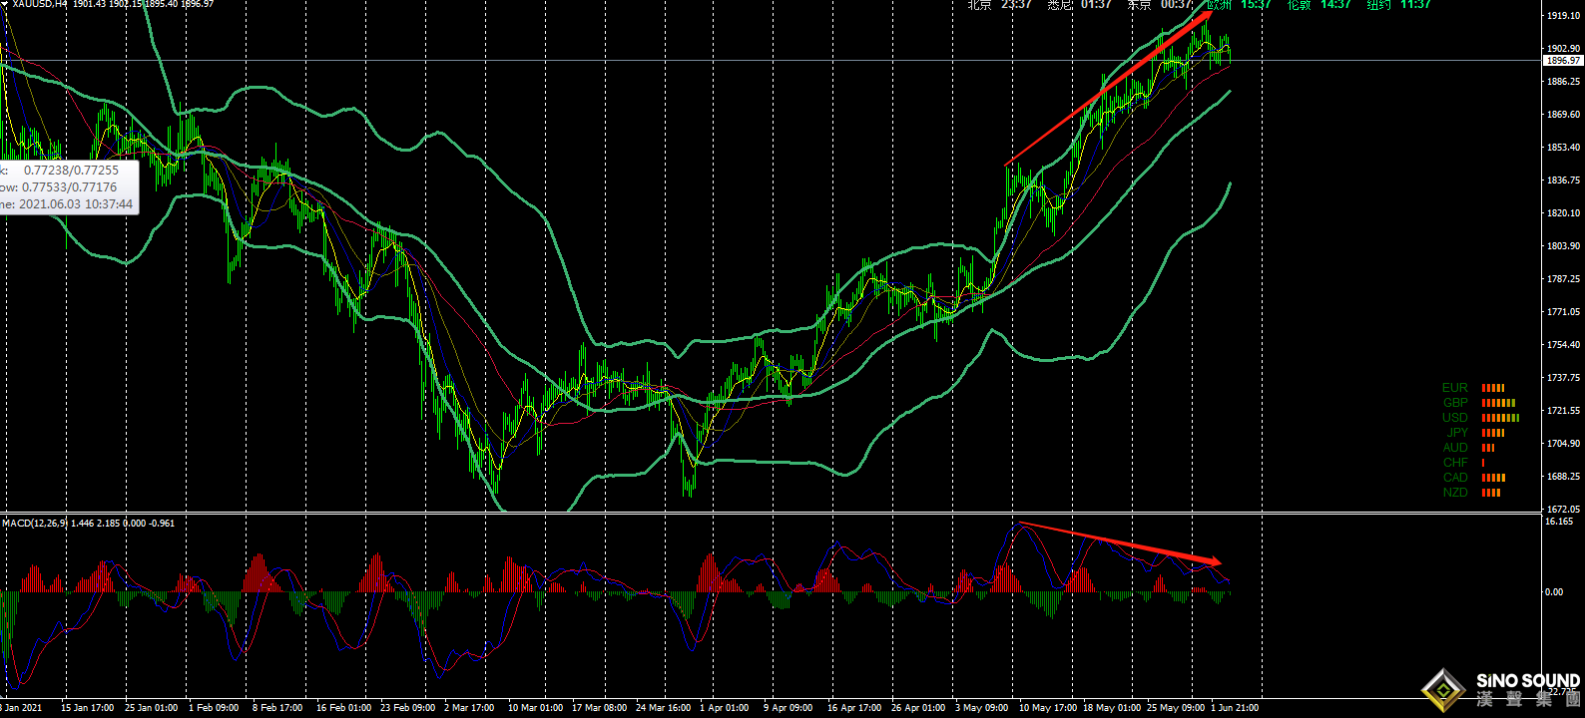Click the tooltip timestamp 2021.06.03 10:37:44

[76, 204]
